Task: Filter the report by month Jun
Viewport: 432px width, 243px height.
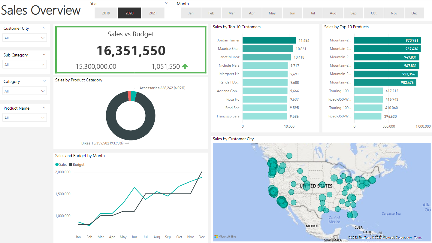Action: click(292, 13)
